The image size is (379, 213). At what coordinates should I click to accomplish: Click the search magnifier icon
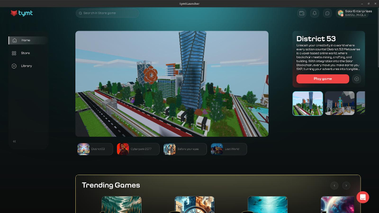coord(80,13)
